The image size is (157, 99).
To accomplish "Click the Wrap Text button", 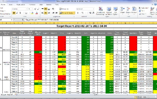I will 64,9.
